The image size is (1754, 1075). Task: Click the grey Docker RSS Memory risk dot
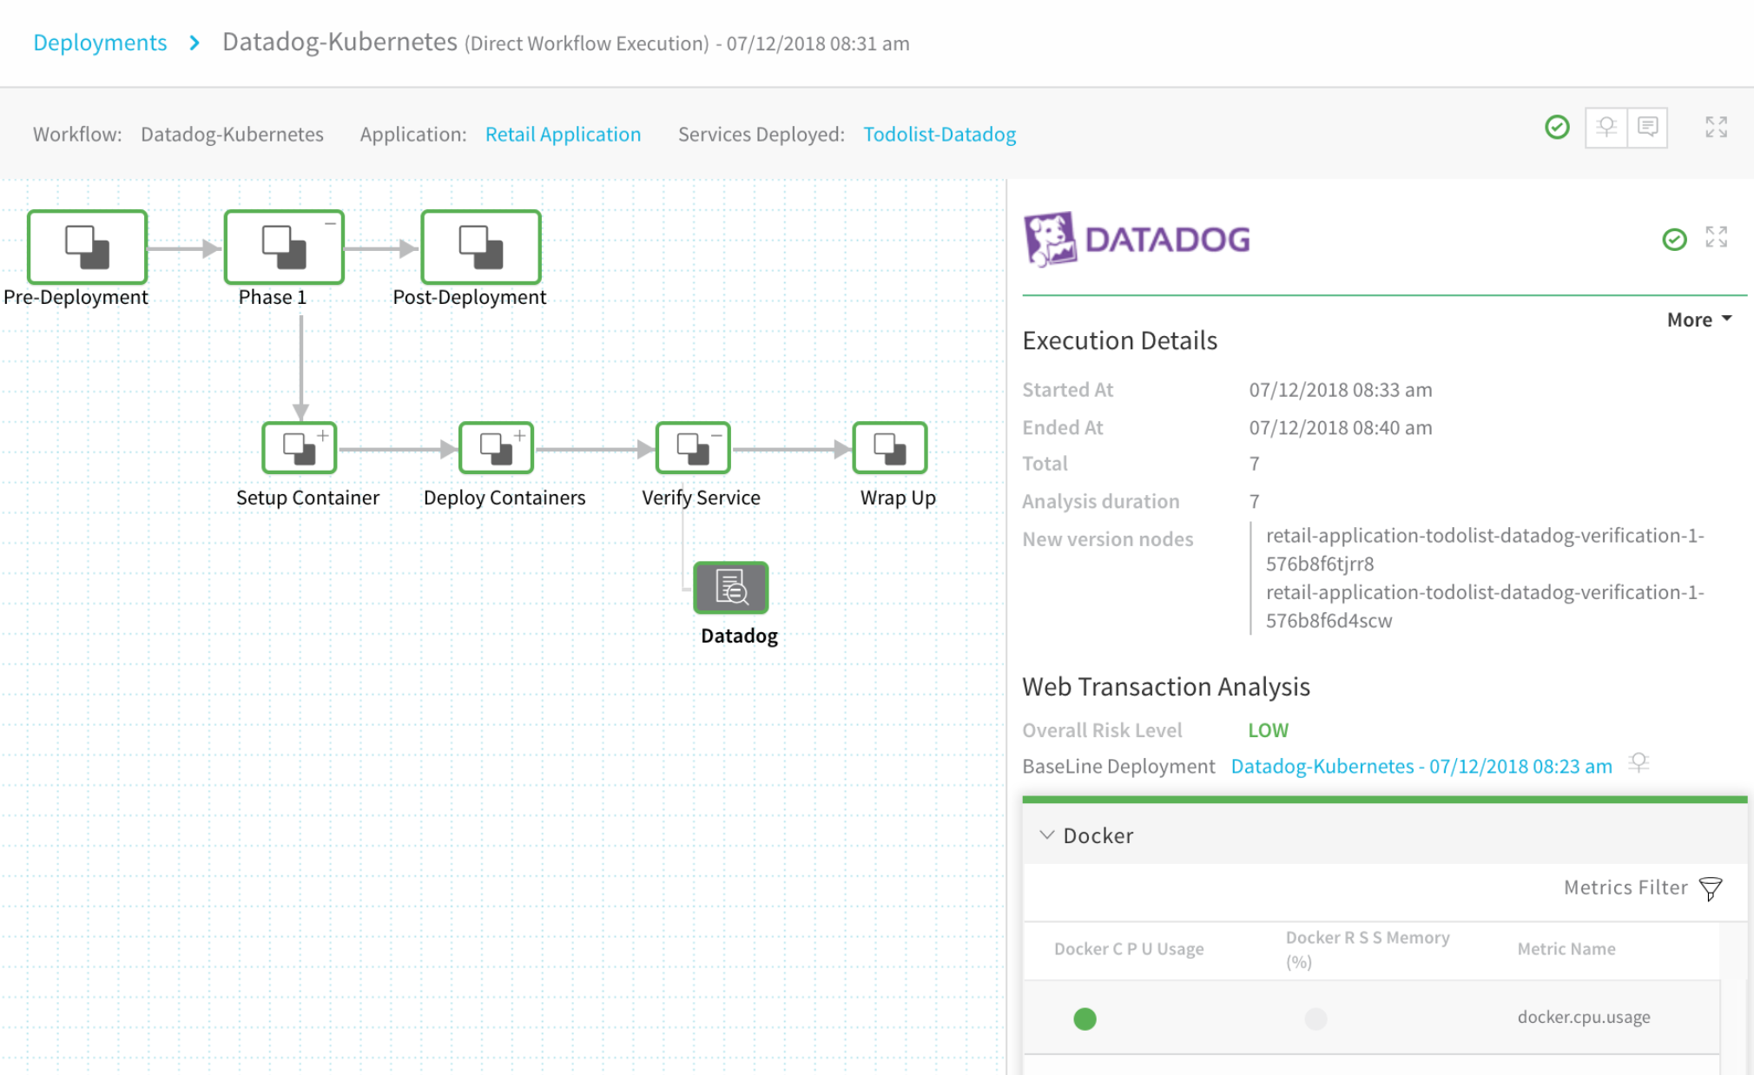point(1315,1019)
